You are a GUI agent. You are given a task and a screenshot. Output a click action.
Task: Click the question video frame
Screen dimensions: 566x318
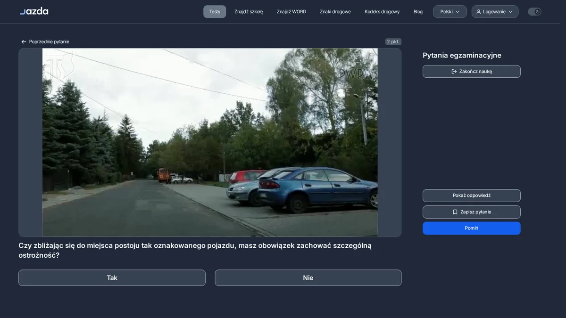210,142
